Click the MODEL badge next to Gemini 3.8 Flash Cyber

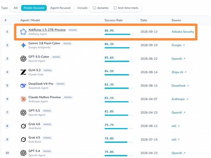[x=68, y=44]
